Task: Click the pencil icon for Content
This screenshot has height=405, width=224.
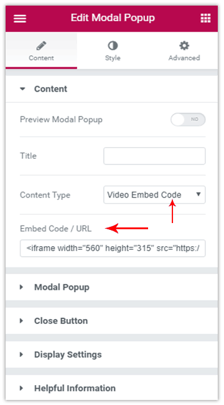Action: point(41,46)
